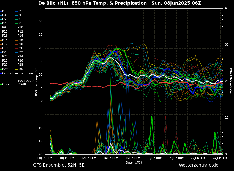Click the Ens. mean legend label
This screenshot has width=234, height=171.
coord(25,73)
